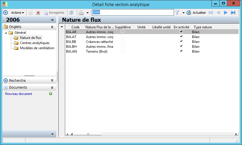Screen dimensions: 242x145
Task: Open Centres analytiques tree item
Action: (32, 43)
